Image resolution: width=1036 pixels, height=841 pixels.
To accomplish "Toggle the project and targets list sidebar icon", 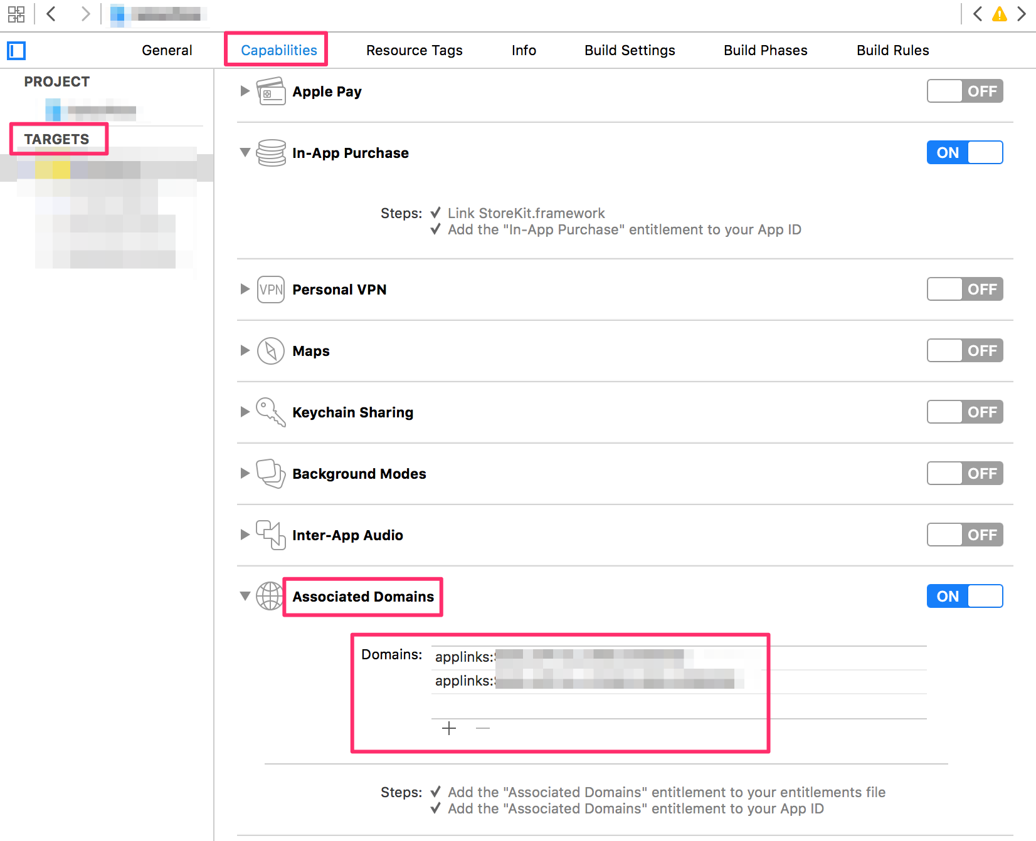I will click(16, 50).
